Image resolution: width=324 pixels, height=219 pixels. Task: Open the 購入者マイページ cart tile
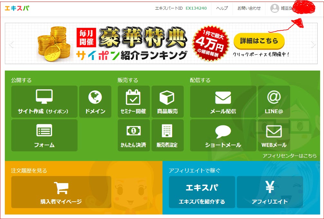point(61,192)
